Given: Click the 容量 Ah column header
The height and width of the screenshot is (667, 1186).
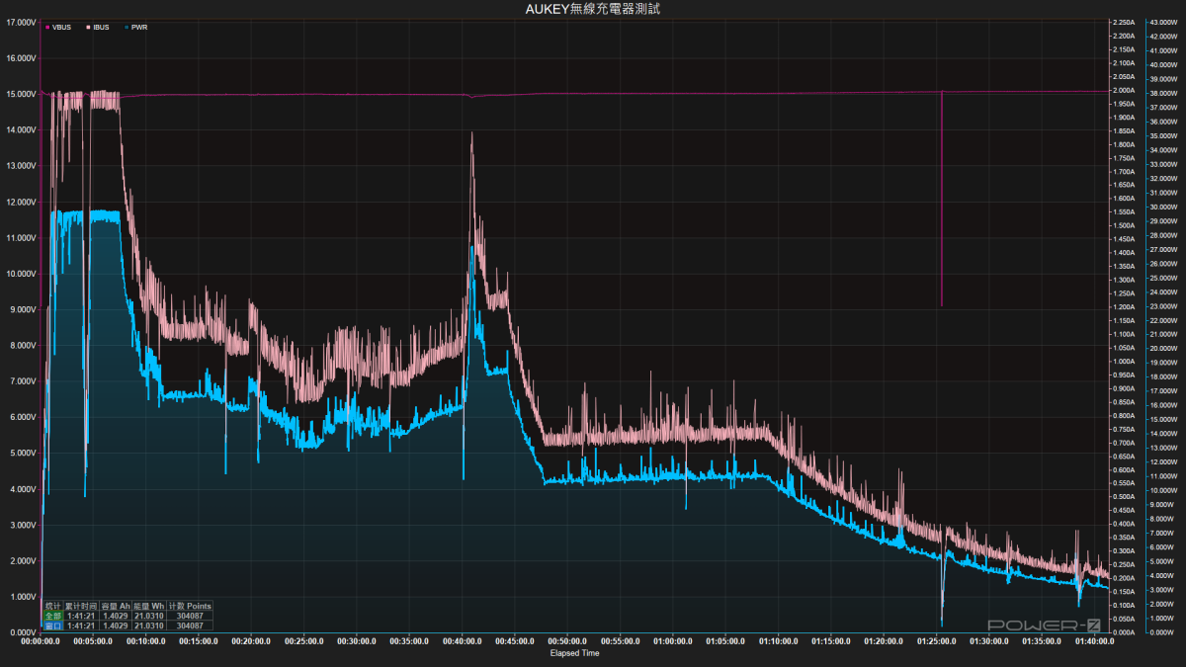Looking at the screenshot, I should [x=117, y=606].
